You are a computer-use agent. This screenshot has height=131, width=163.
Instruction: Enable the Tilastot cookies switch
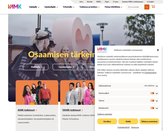(x=152, y=101)
